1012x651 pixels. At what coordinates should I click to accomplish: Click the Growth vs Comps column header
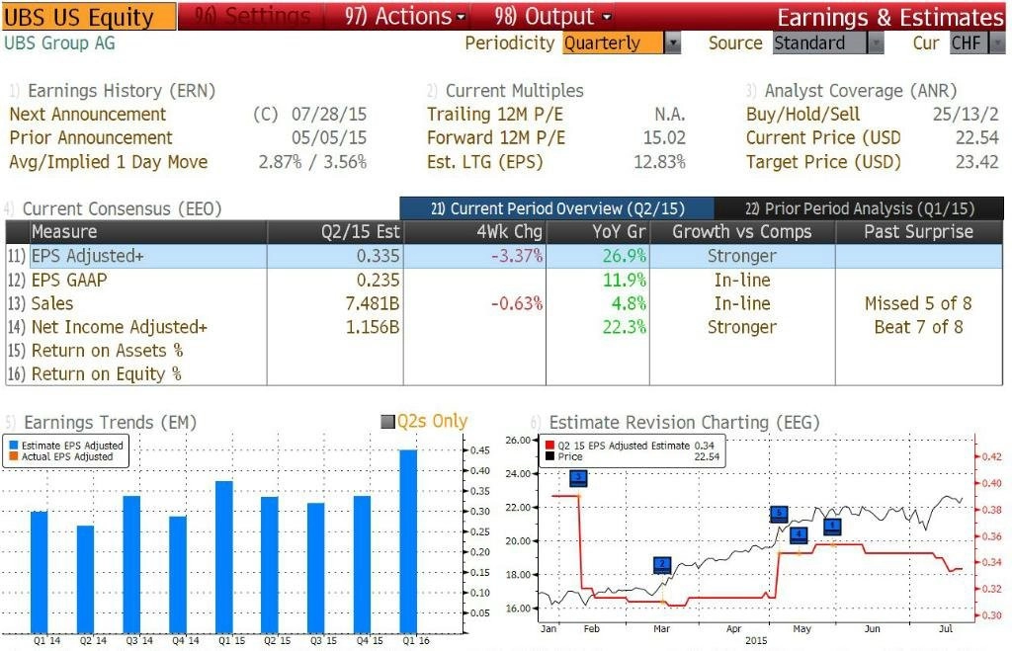pyautogui.click(x=742, y=231)
